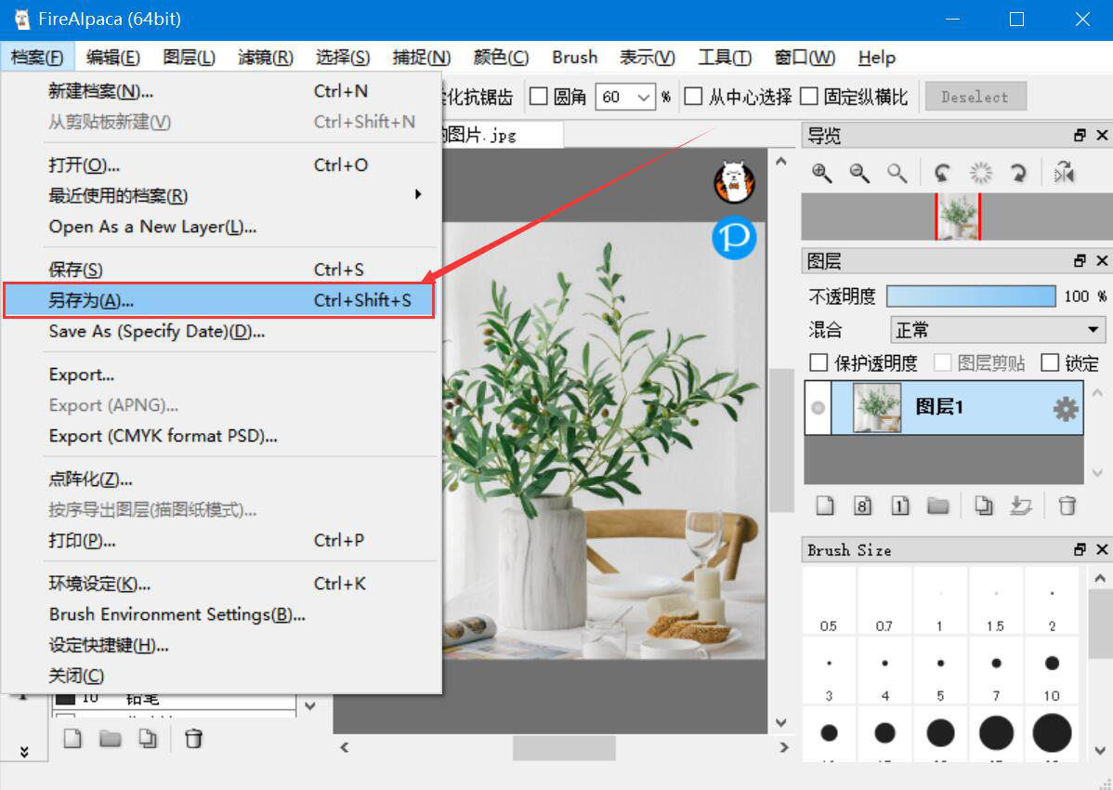The width and height of the screenshot is (1113, 790).
Task: Toggle the 保护透明度 checkbox
Action: [x=818, y=362]
